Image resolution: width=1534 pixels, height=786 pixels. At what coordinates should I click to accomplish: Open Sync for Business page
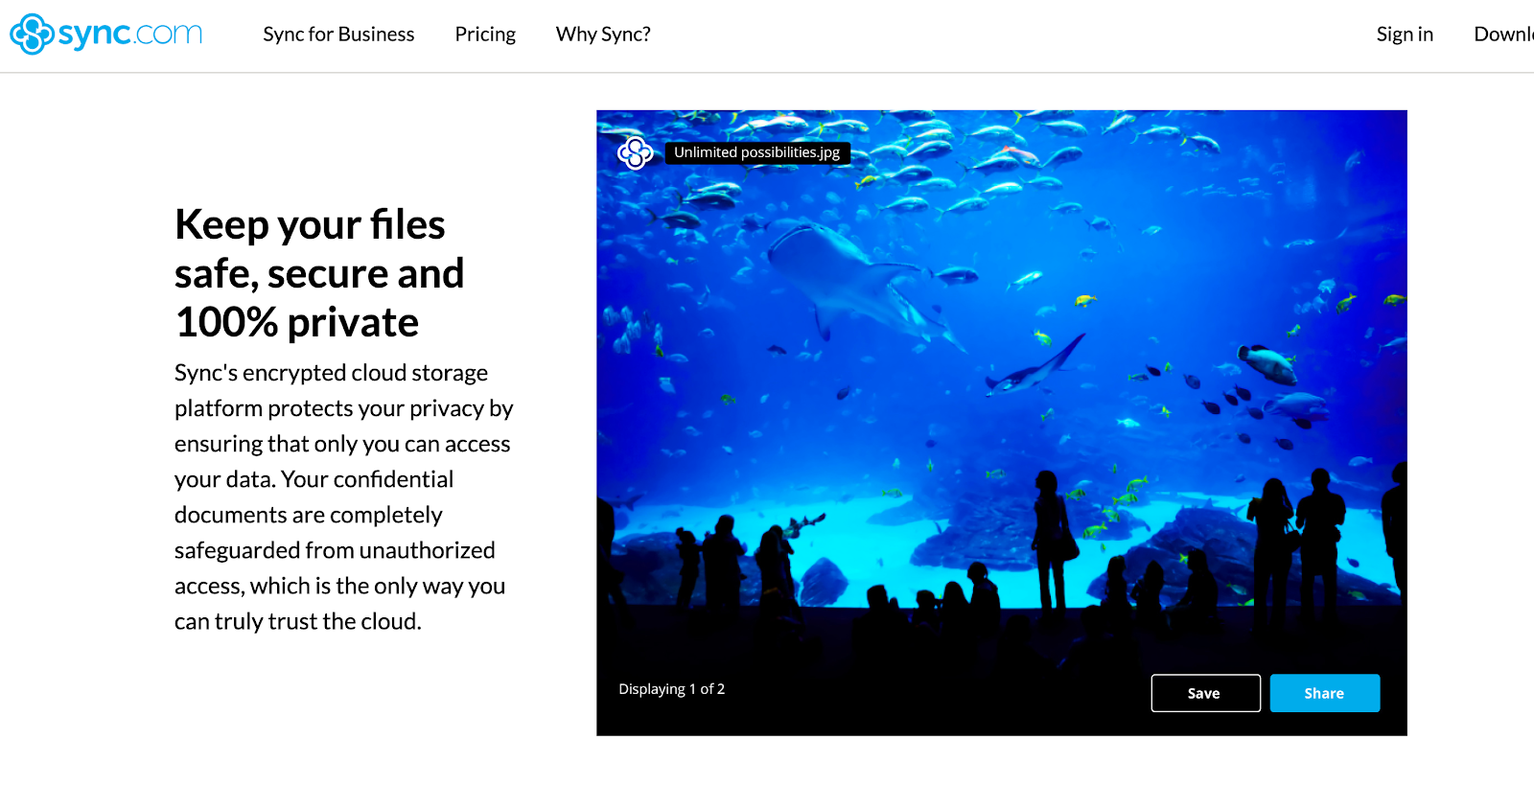pyautogui.click(x=338, y=35)
